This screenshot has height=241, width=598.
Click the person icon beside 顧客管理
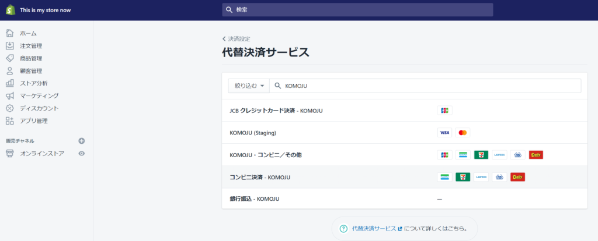pyautogui.click(x=10, y=71)
